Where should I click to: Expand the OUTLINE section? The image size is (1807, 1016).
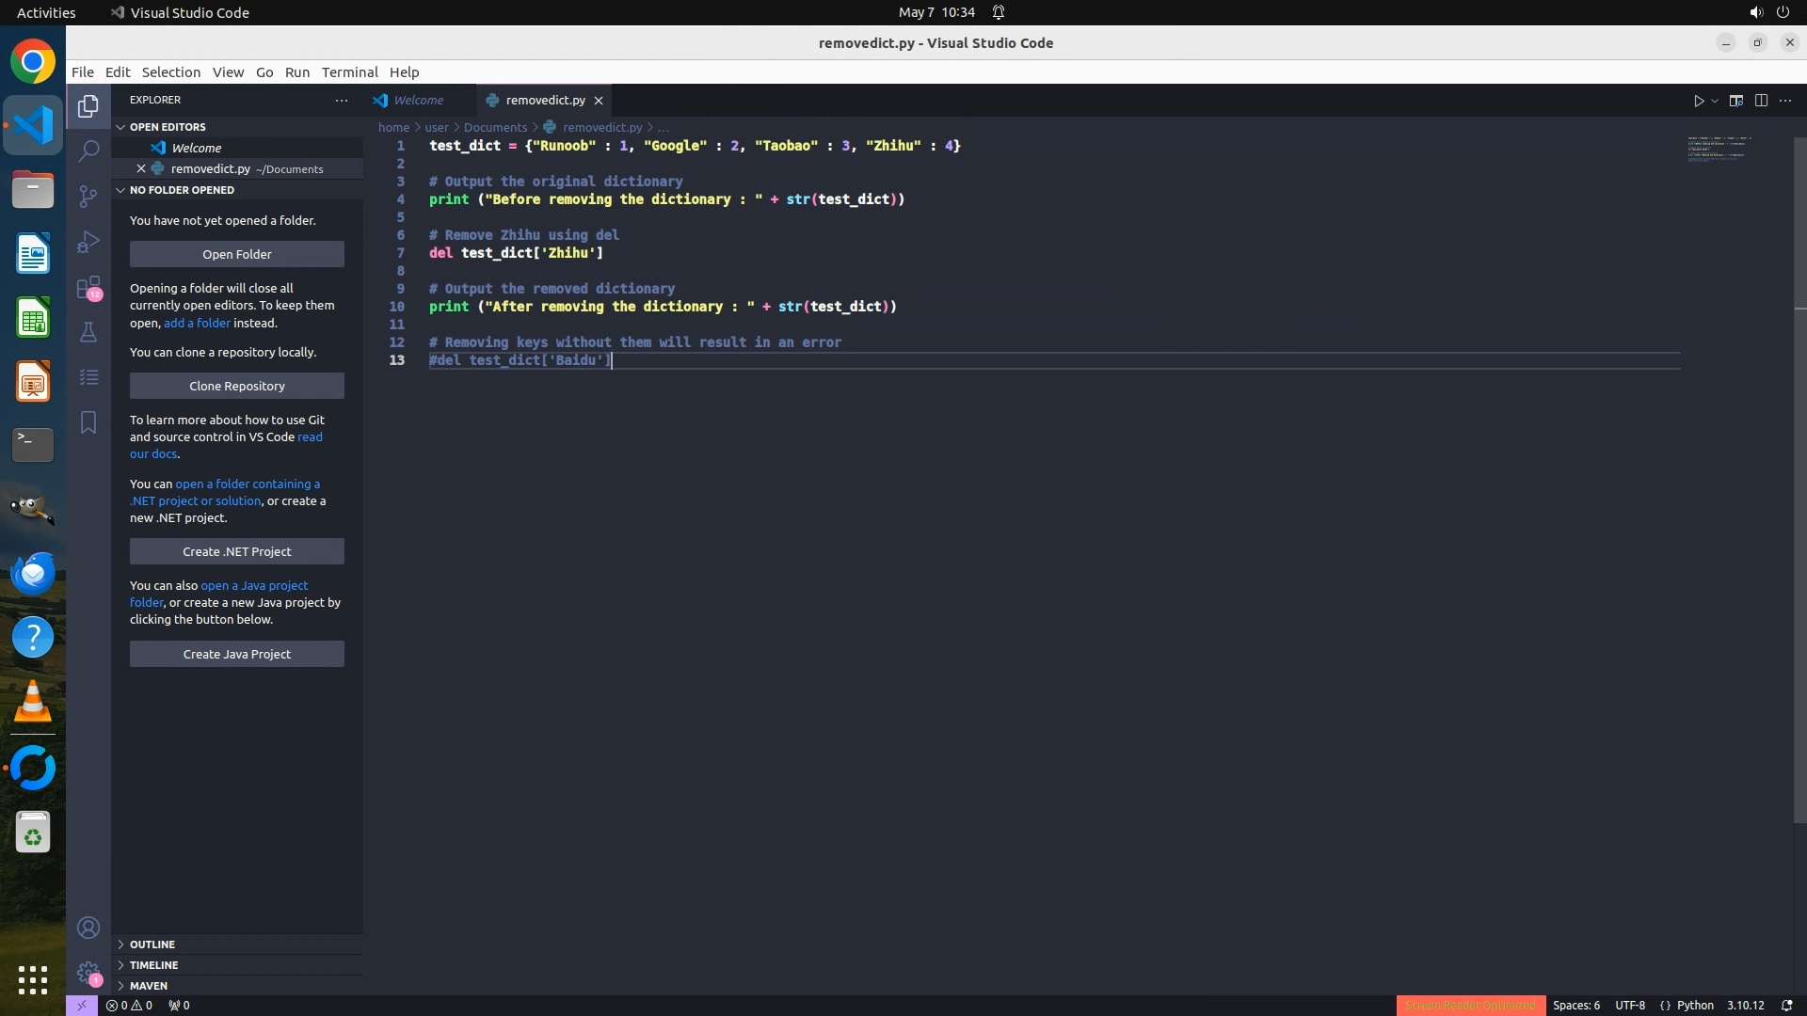tap(152, 945)
